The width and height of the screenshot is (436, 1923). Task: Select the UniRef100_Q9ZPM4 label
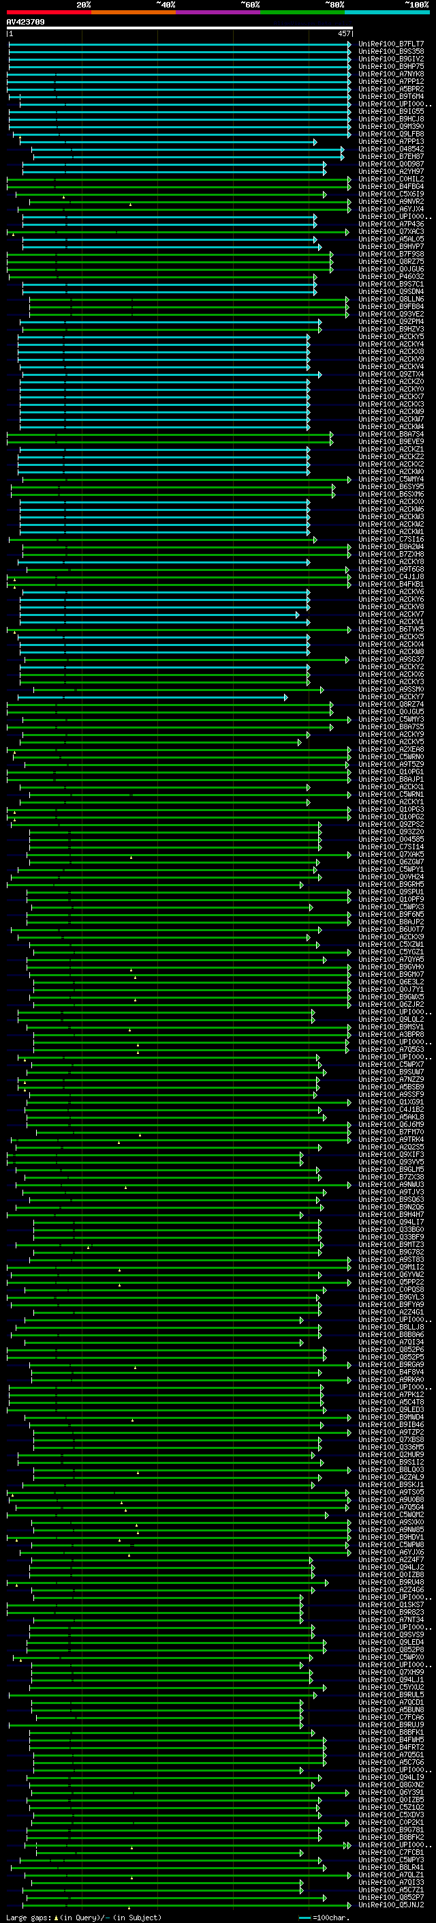tap(390, 322)
